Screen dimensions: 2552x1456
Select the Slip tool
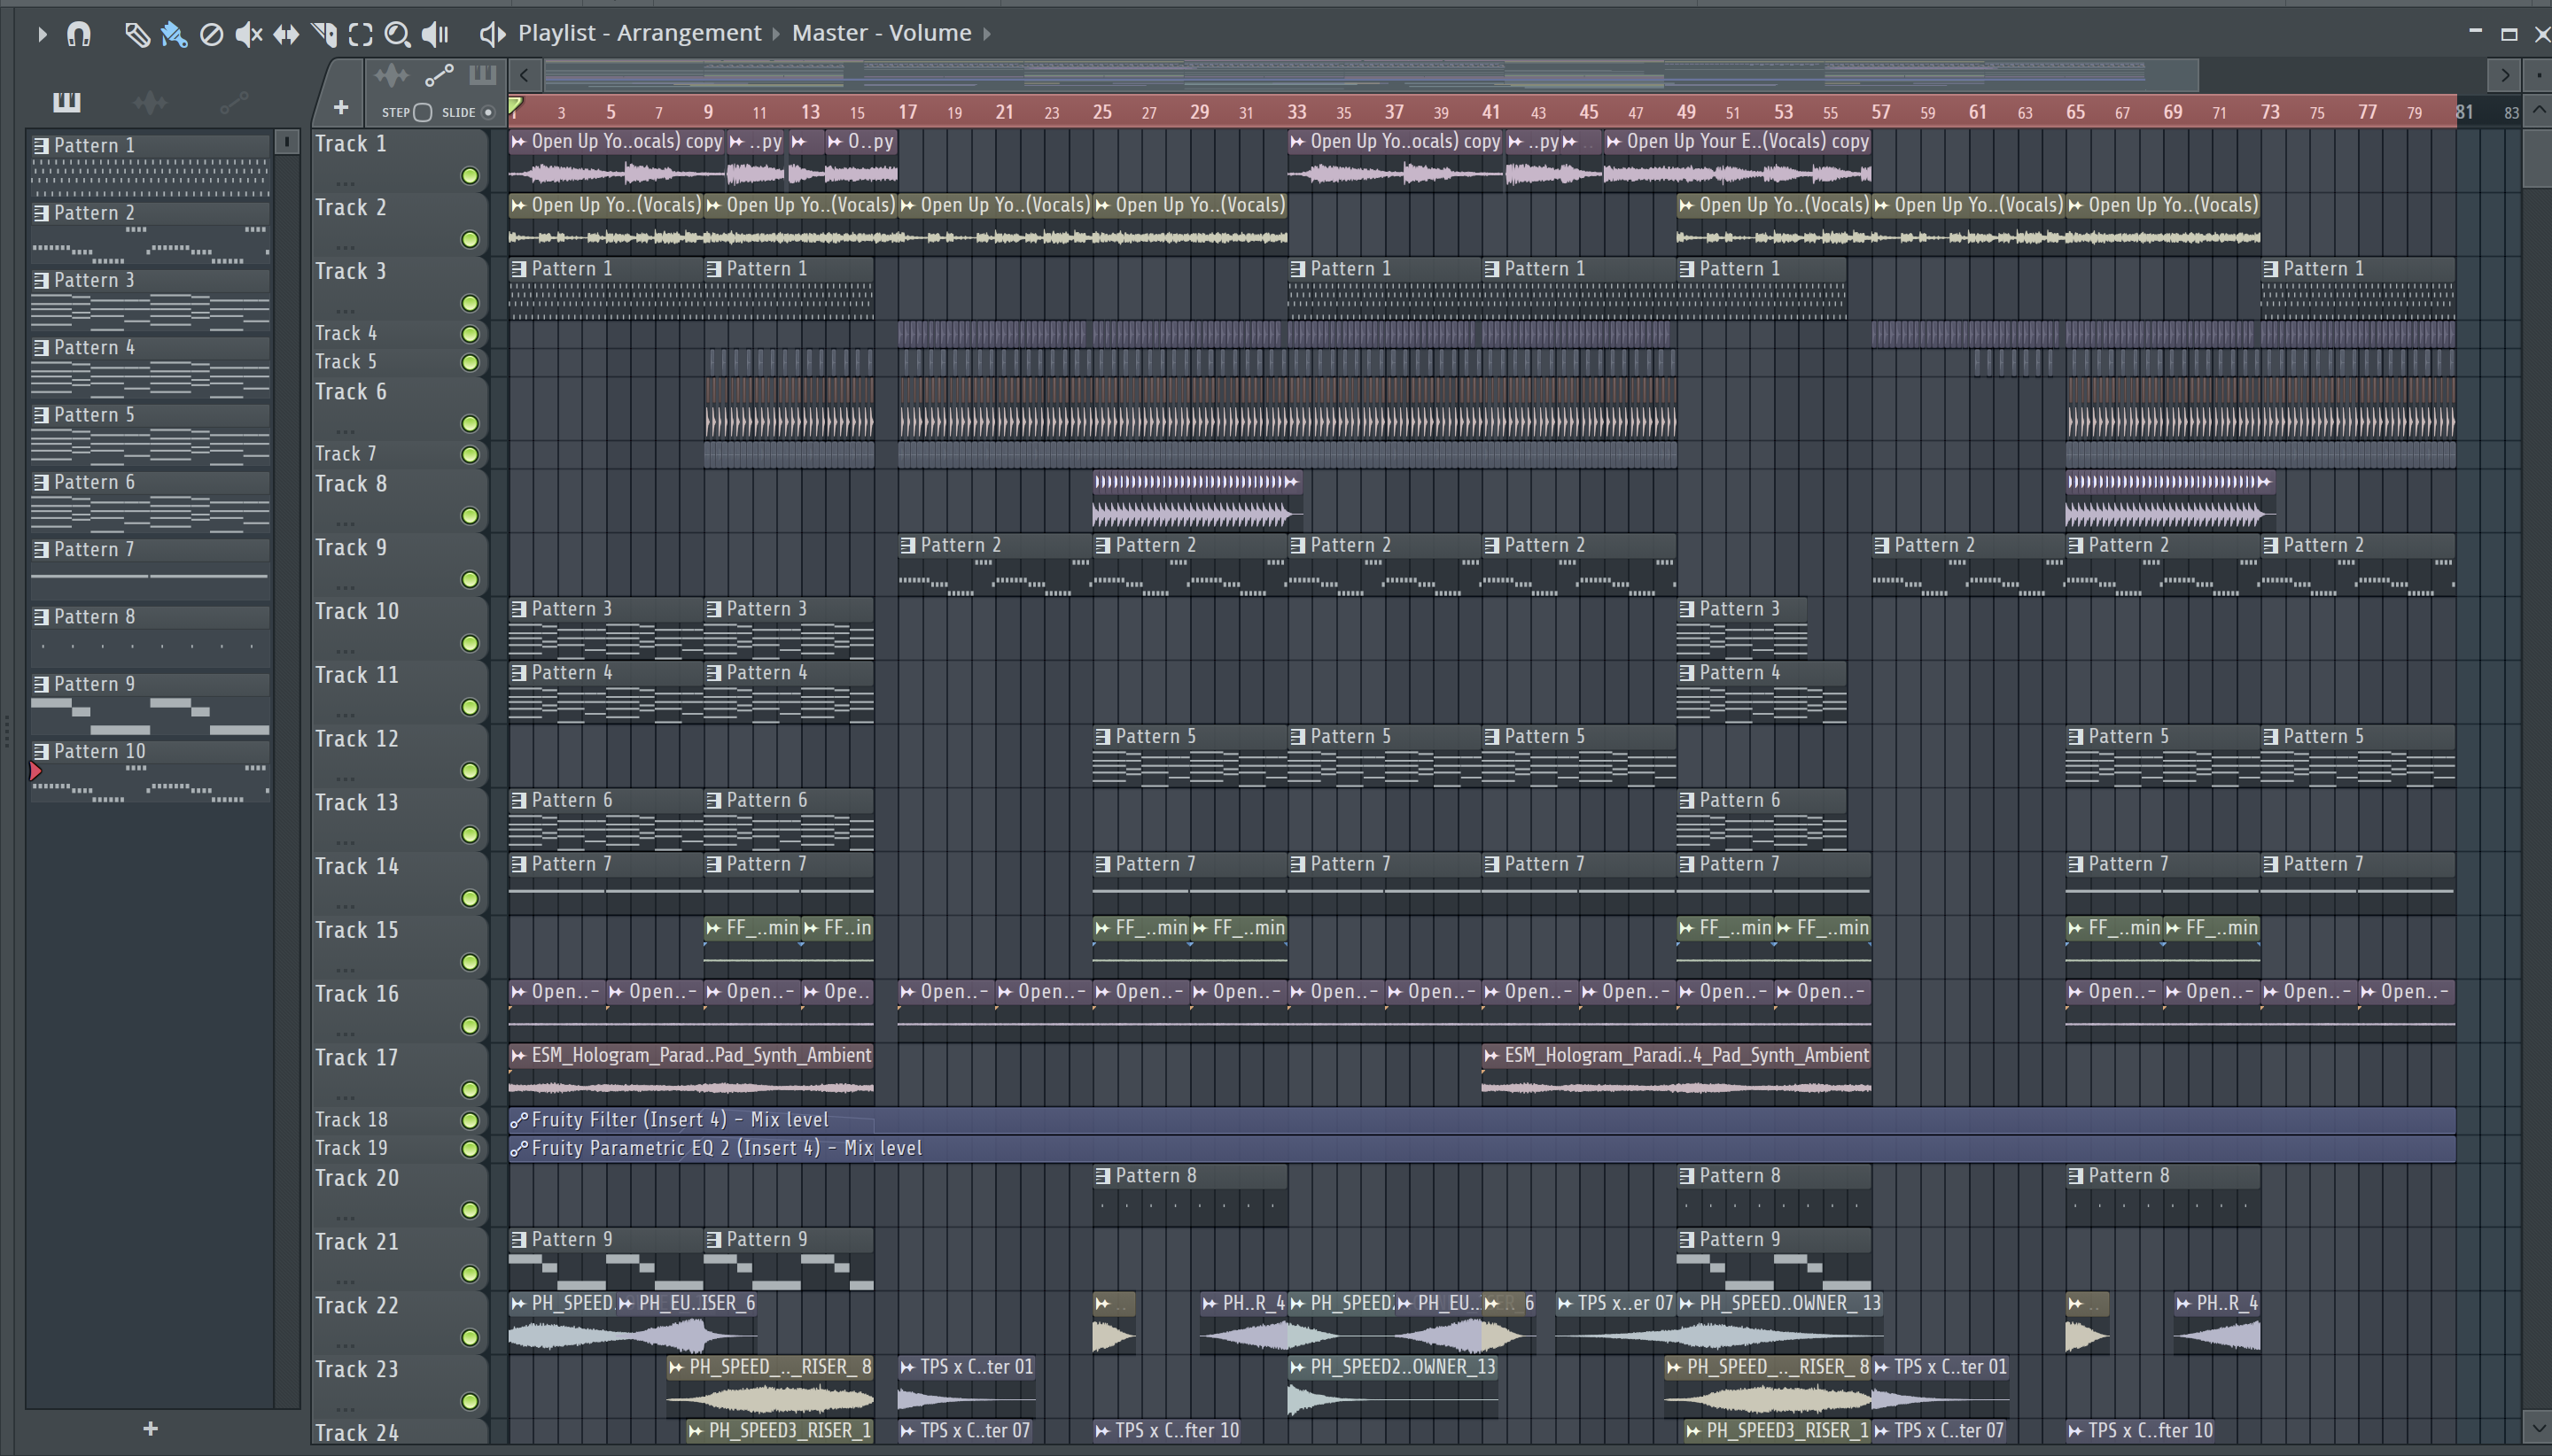pos(286,35)
